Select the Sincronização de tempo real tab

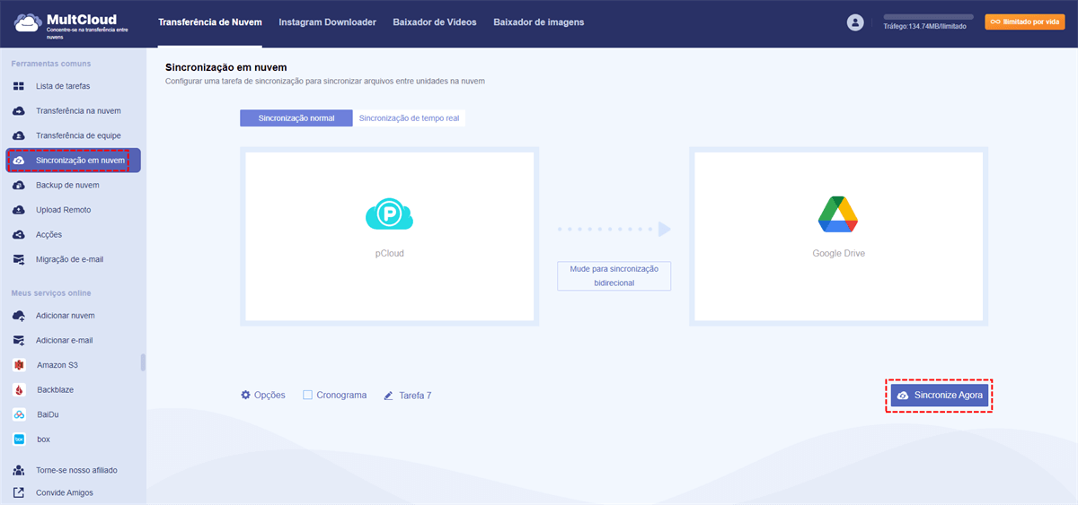pos(410,118)
